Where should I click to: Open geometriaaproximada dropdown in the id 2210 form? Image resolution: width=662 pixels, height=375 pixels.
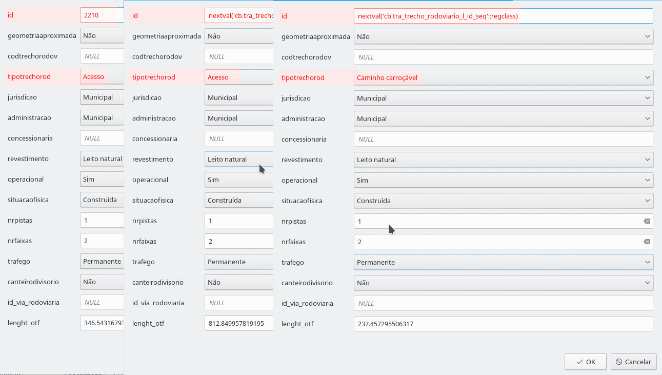point(102,35)
